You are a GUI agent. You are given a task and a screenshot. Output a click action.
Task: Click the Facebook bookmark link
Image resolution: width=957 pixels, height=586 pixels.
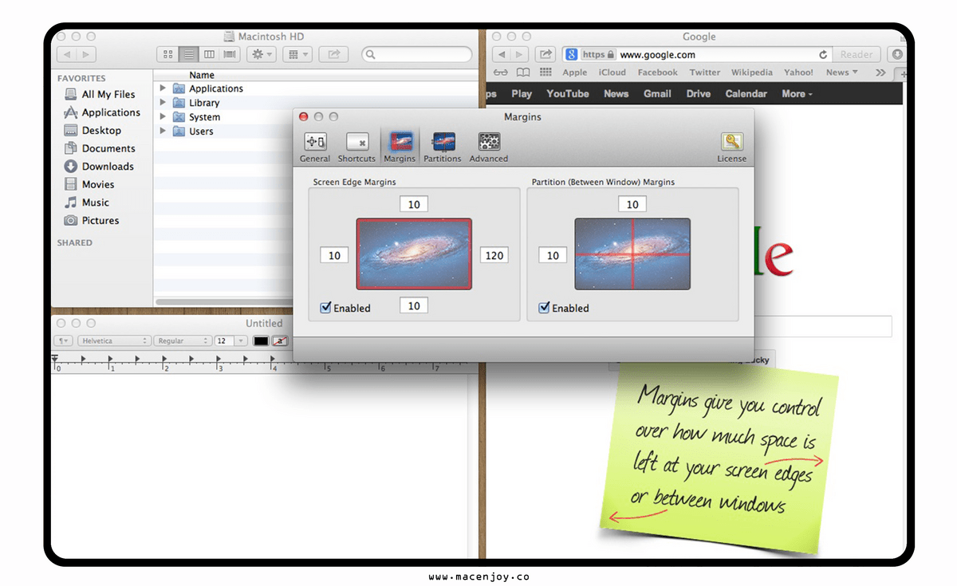coord(657,73)
